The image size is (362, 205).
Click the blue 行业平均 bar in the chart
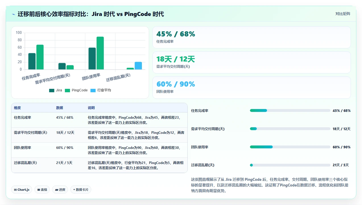pyautogui.click(x=138, y=65)
